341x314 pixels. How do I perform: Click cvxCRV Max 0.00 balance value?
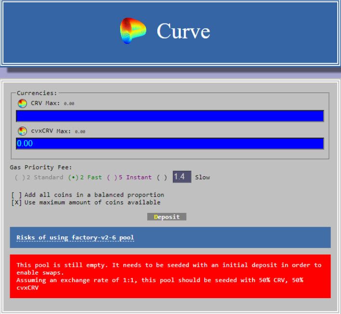tap(80, 131)
